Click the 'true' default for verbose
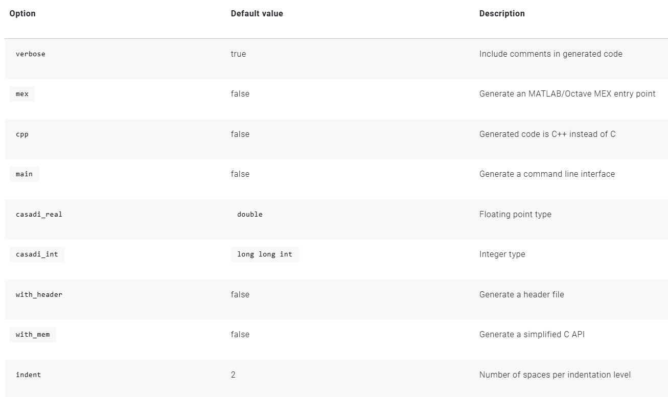668x397 pixels. tap(238, 54)
